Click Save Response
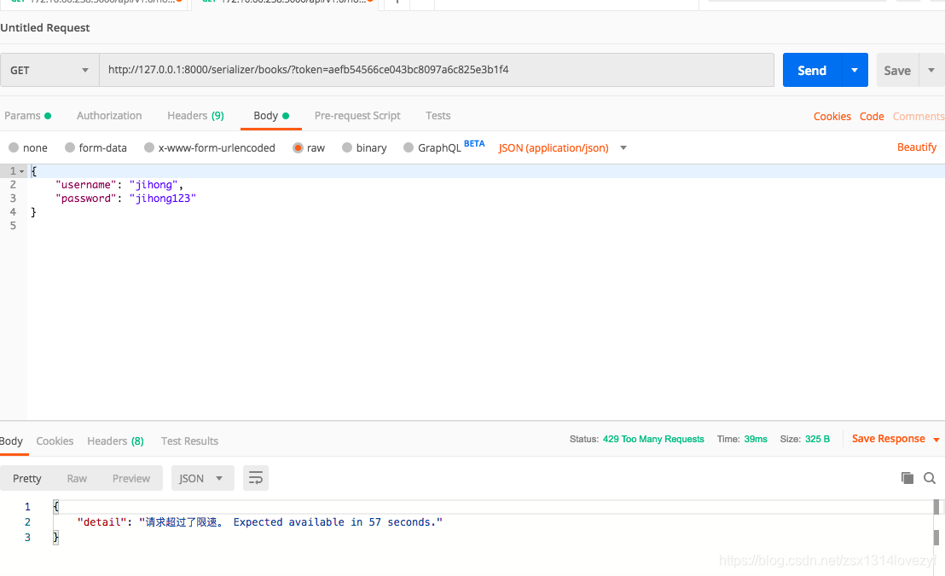The width and height of the screenshot is (945, 576). point(889,439)
